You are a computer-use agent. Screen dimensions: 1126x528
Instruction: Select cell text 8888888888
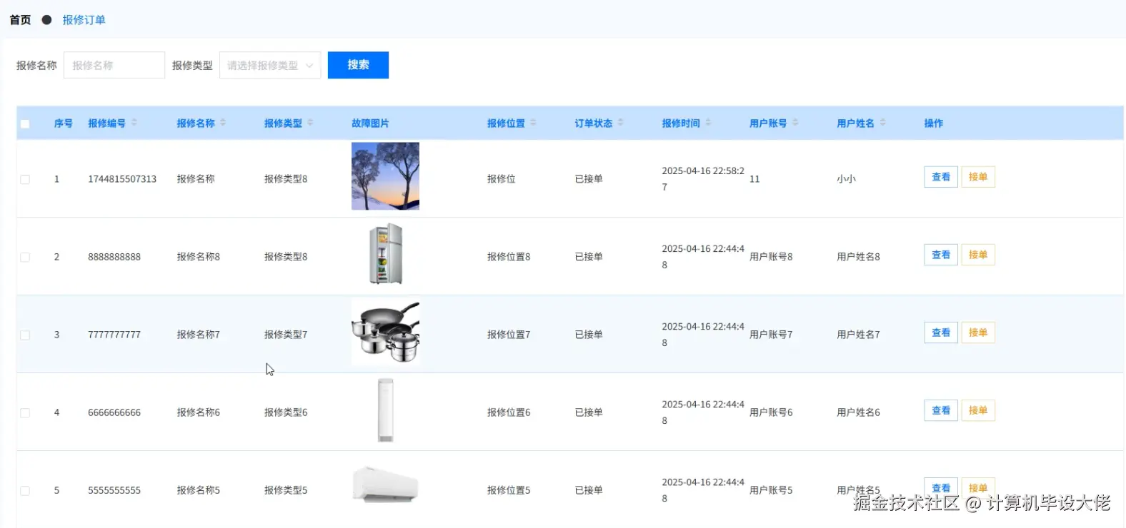114,257
